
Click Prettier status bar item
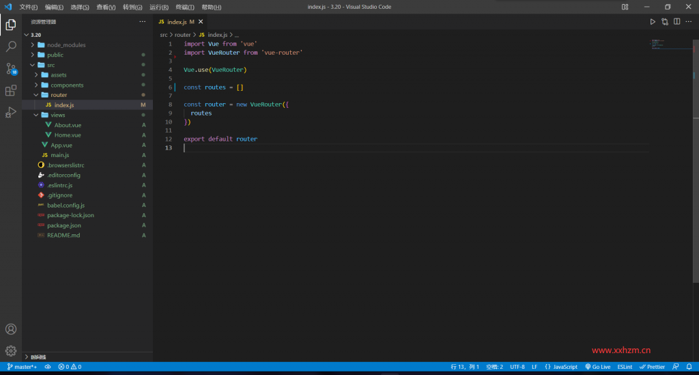pyautogui.click(x=653, y=367)
